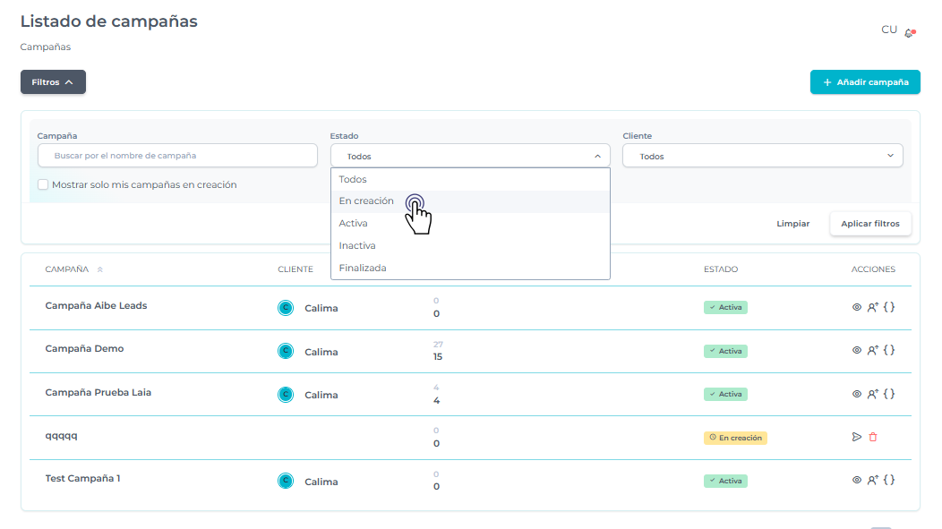Focus the campaign name search field
Image resolution: width=942 pixels, height=529 pixels.
177,156
